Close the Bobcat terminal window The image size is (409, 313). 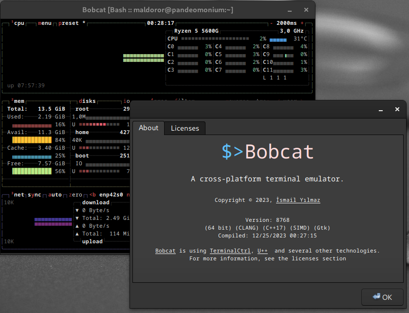[306, 10]
